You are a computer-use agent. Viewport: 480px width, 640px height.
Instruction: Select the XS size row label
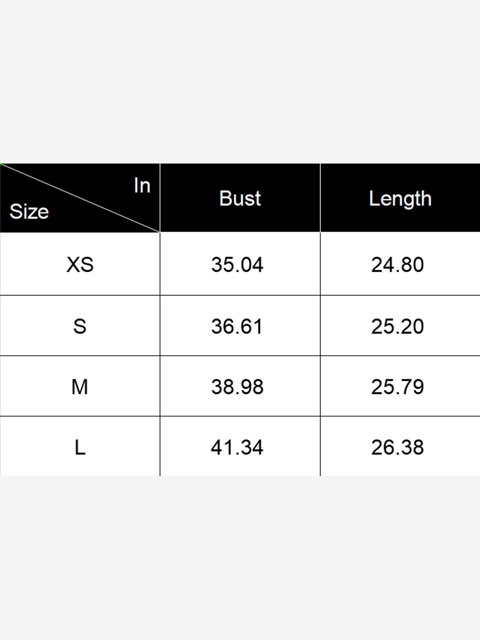click(80, 265)
